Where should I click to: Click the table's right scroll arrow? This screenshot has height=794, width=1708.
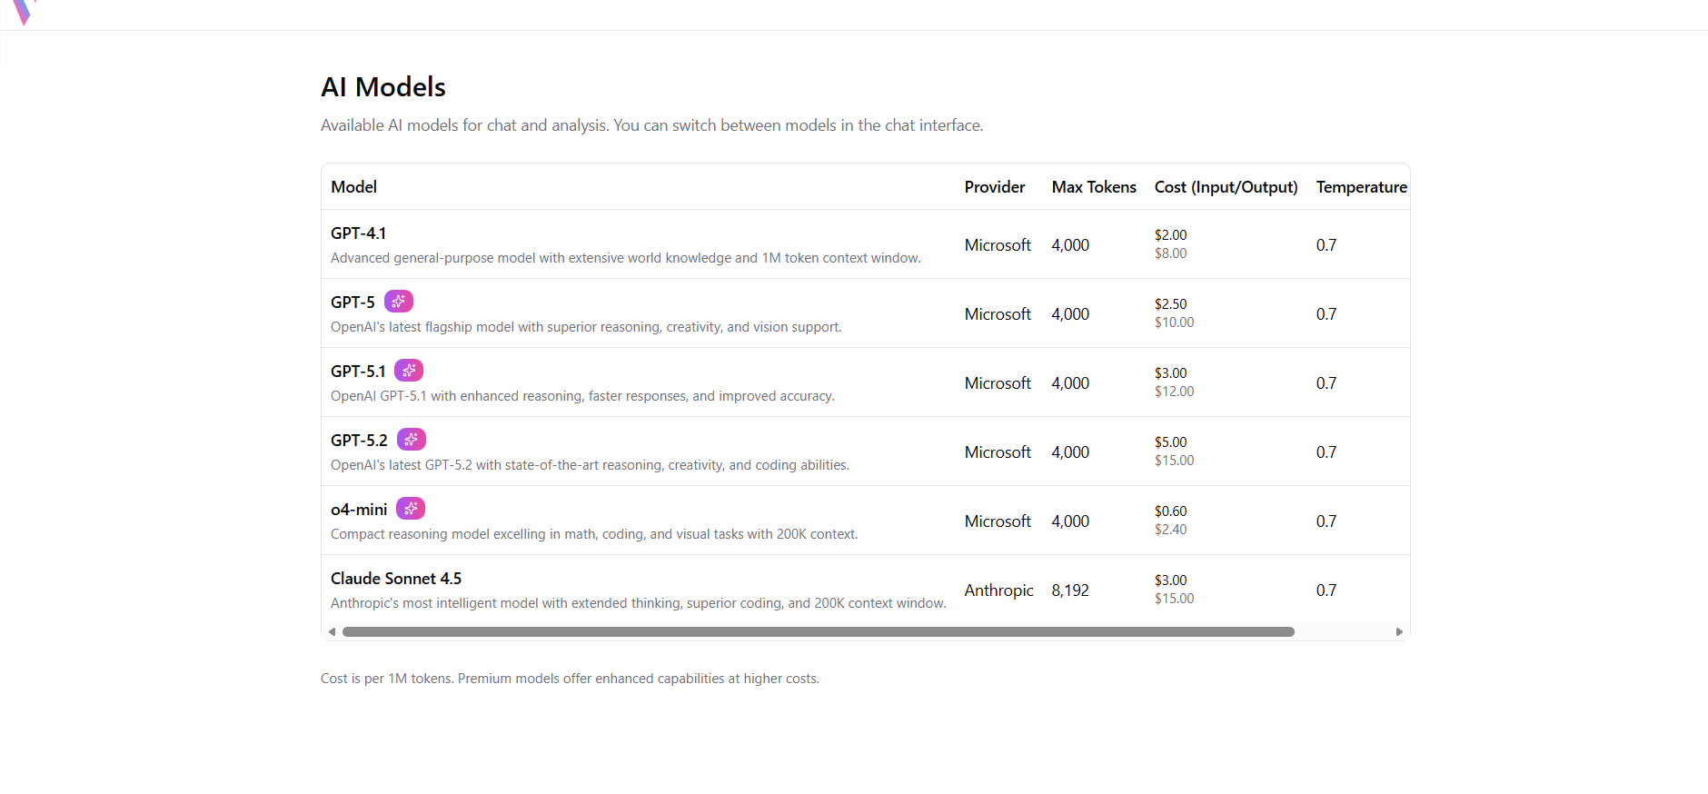[x=1399, y=631]
